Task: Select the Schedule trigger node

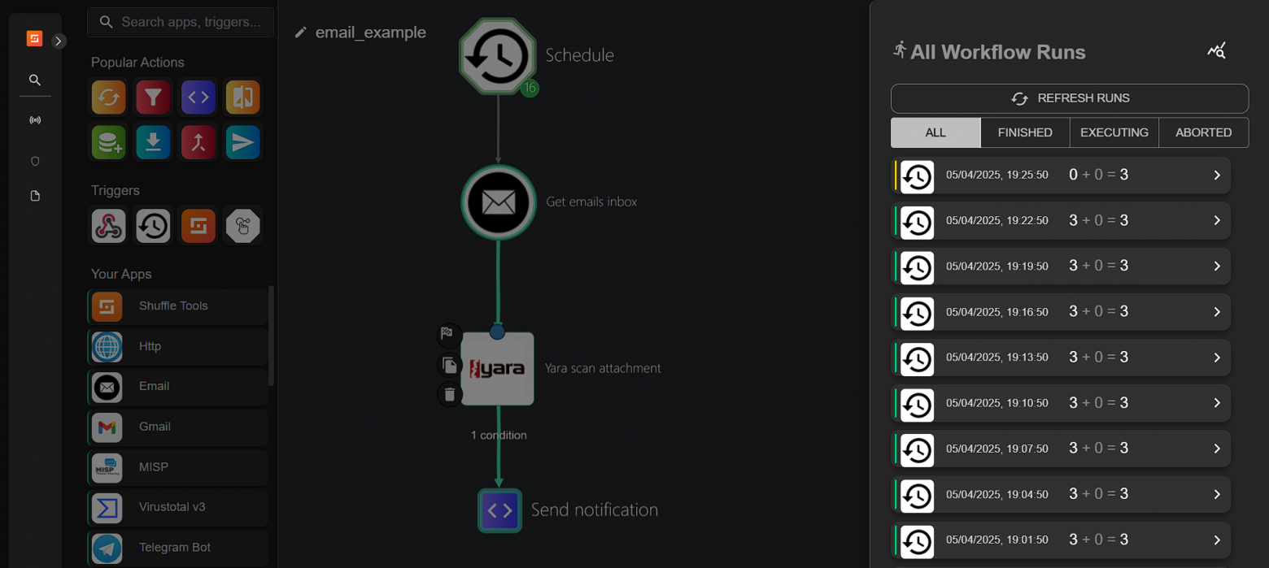Action: 498,56
